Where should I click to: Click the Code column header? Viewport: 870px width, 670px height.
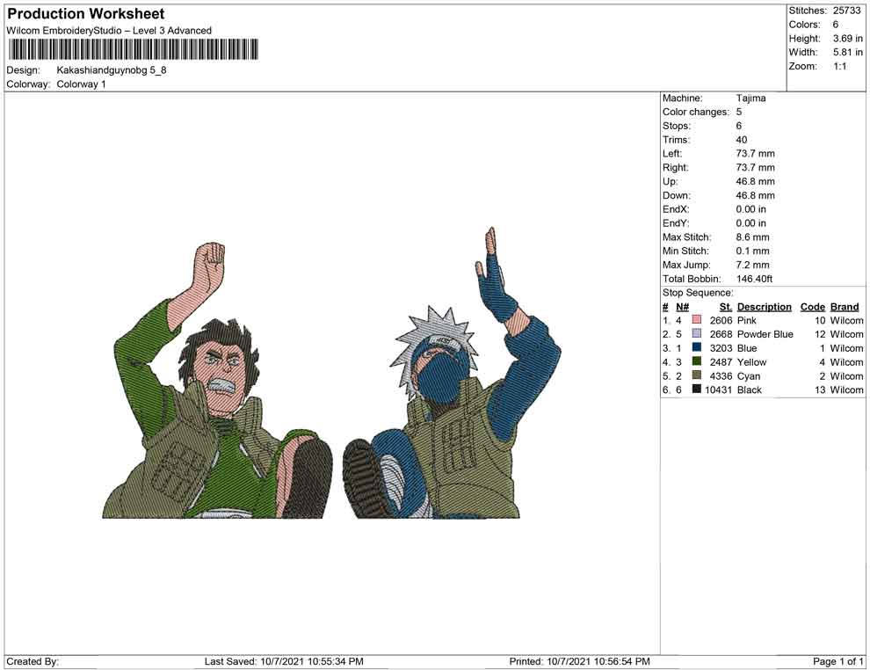coord(812,307)
